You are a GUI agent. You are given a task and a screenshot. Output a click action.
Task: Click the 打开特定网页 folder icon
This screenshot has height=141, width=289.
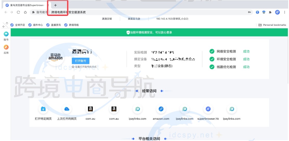(x=43, y=109)
